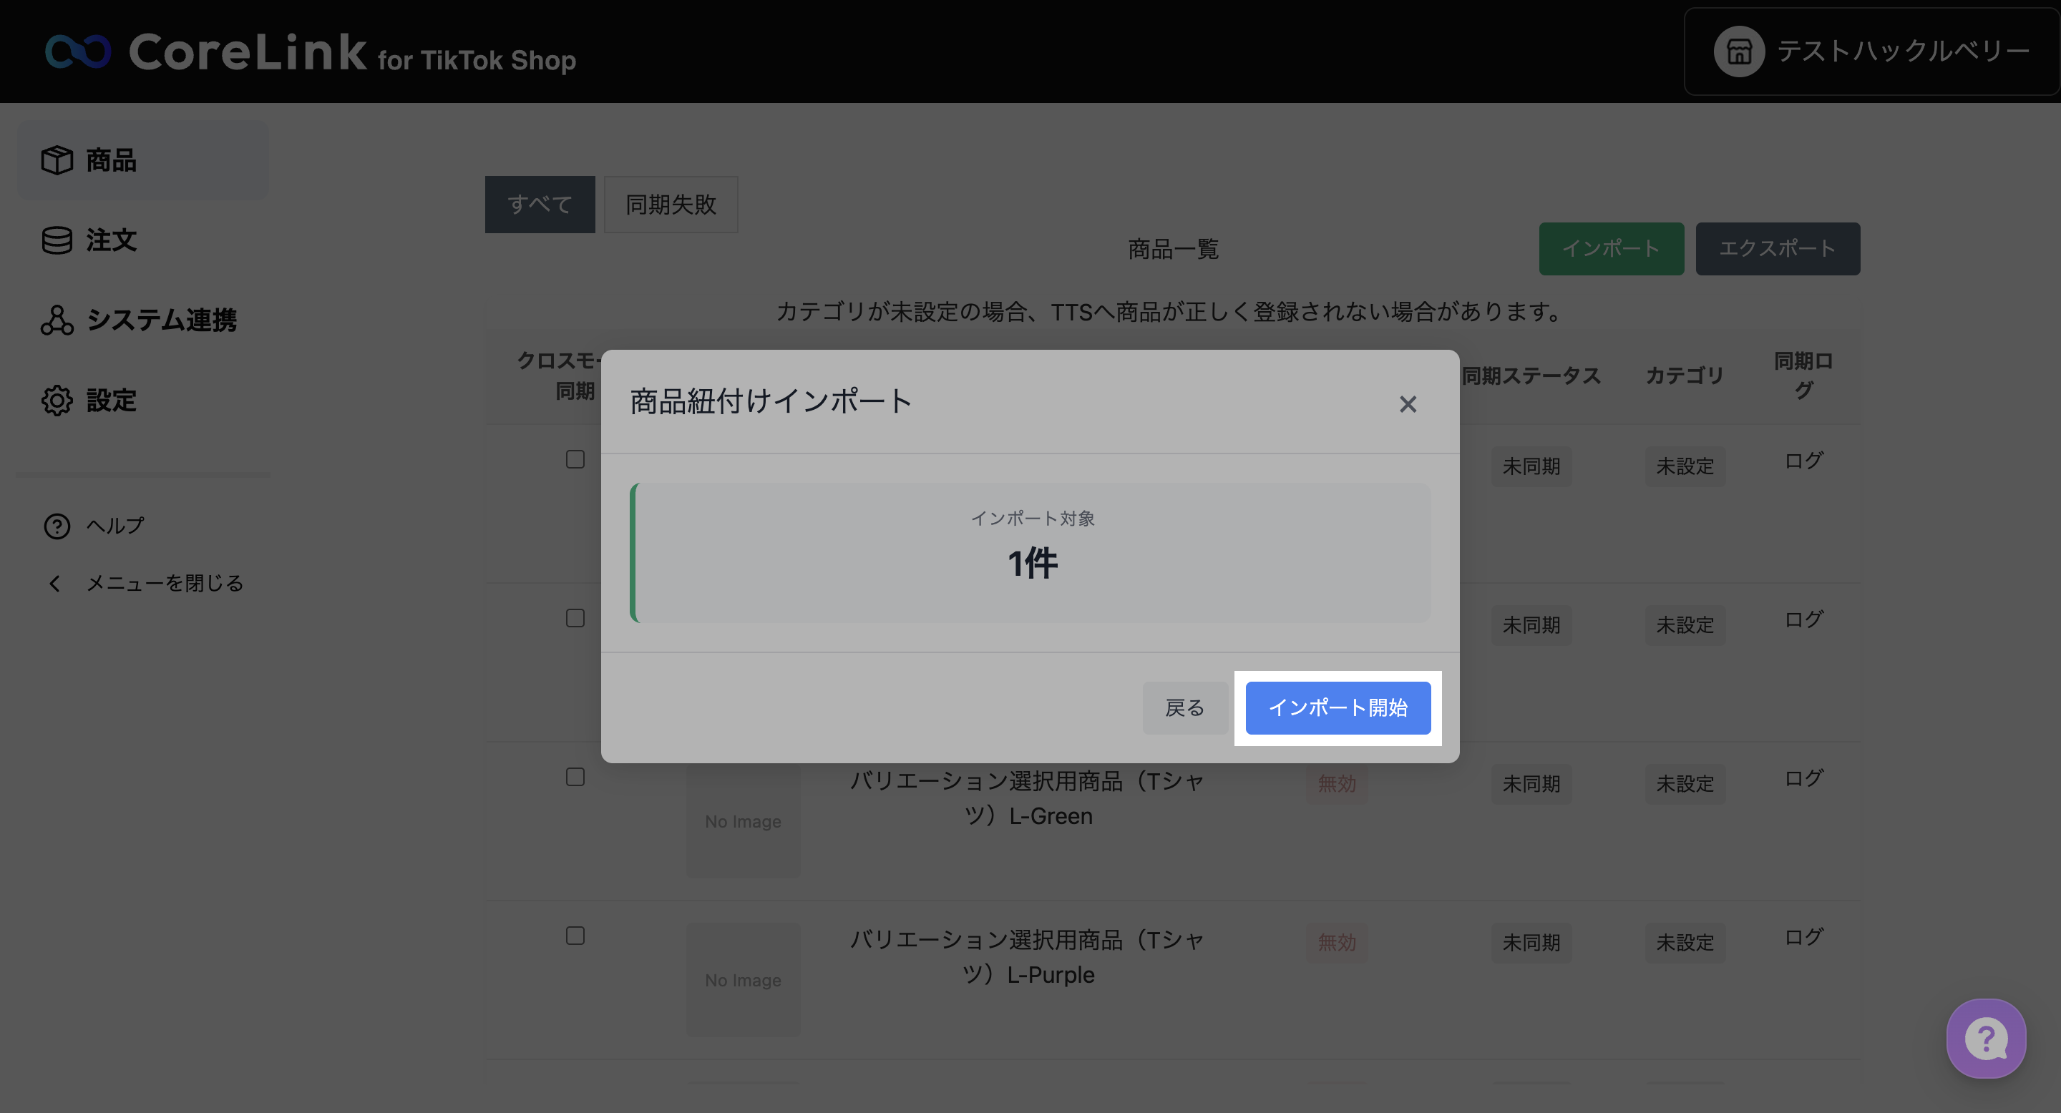Click the 戻る button in dialog
The height and width of the screenshot is (1113, 2061).
pos(1184,707)
